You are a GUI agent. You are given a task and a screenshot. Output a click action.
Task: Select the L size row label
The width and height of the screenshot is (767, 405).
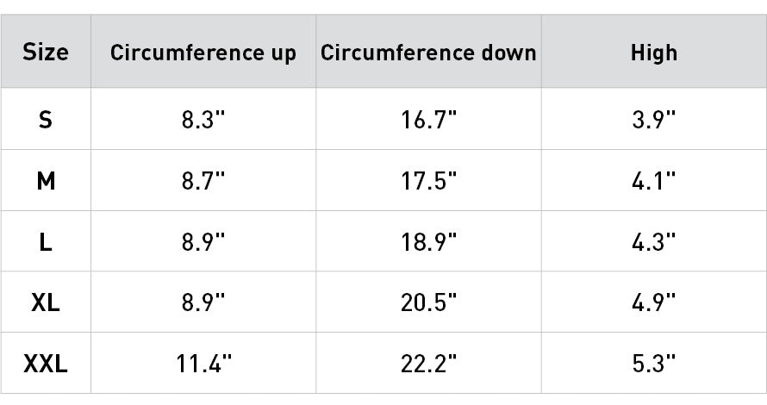pyautogui.click(x=46, y=242)
